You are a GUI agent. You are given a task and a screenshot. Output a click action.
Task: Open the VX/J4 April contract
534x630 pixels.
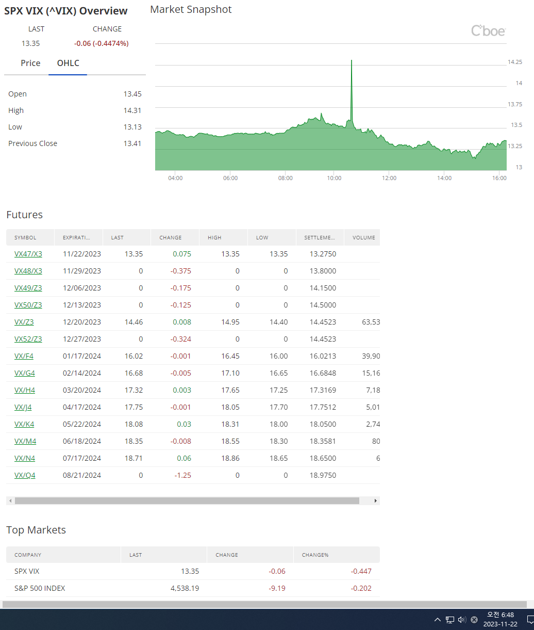[x=23, y=407]
